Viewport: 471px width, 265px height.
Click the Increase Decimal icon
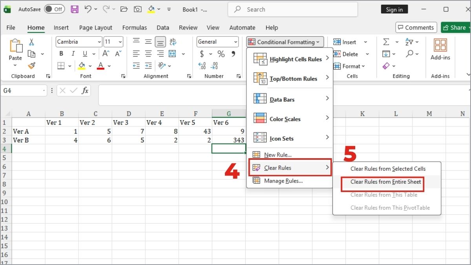pos(202,66)
